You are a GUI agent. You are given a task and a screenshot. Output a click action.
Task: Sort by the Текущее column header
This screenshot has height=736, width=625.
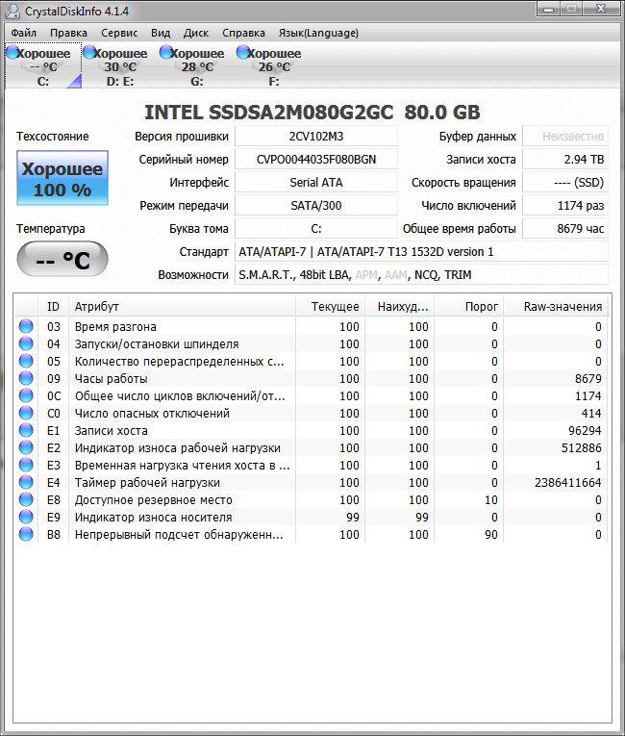pyautogui.click(x=331, y=307)
